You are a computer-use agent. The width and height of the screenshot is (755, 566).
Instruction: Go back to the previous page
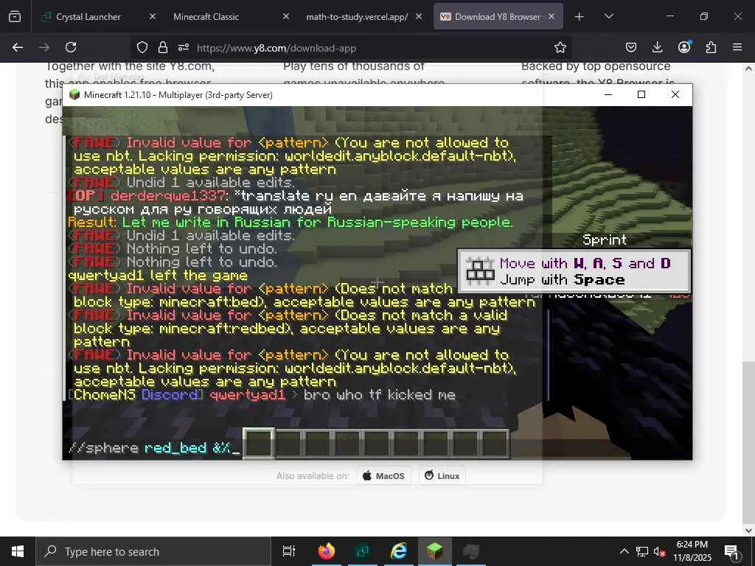[x=18, y=47]
